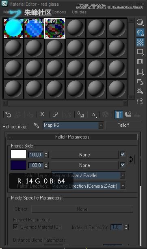Pick material with the eyedropper icon
The image size is (147, 249).
point(37,126)
